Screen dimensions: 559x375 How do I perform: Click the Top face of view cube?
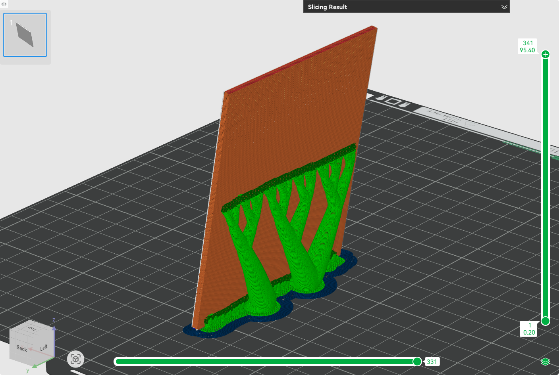click(32, 329)
